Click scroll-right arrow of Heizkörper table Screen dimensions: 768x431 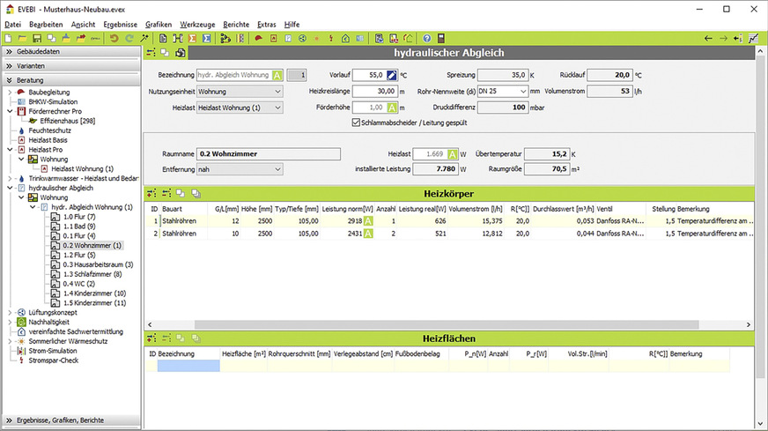tap(748, 324)
